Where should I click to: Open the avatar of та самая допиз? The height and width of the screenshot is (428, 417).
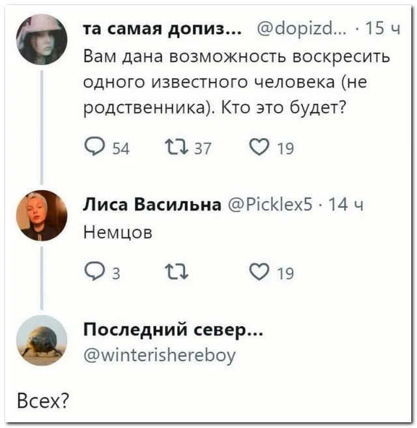click(42, 40)
